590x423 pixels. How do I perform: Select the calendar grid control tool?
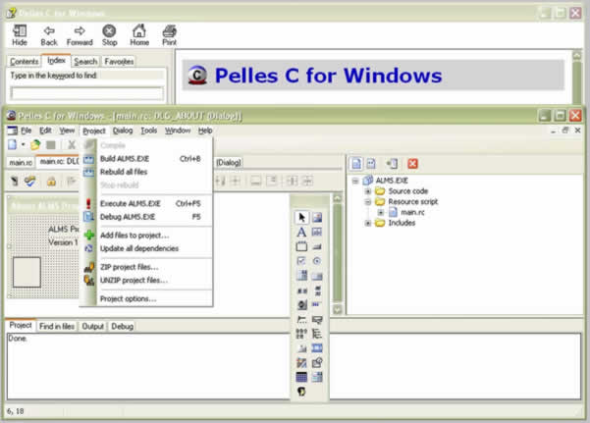click(x=301, y=377)
